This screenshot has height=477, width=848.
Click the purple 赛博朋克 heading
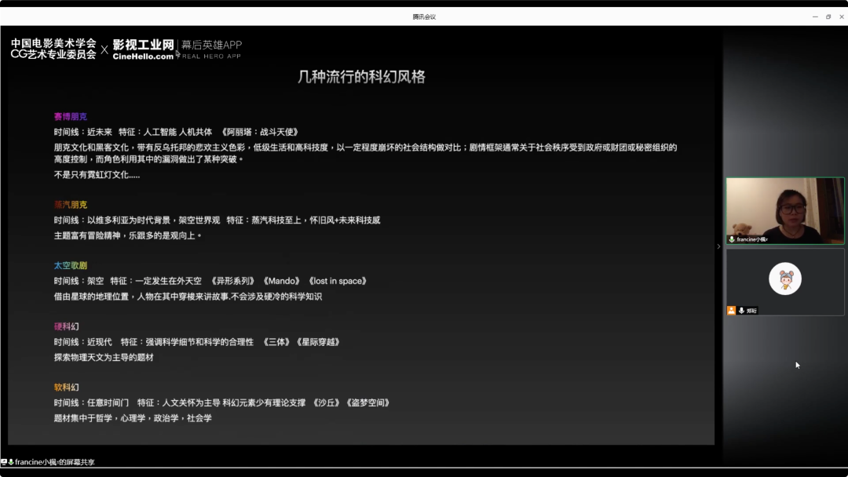71,116
